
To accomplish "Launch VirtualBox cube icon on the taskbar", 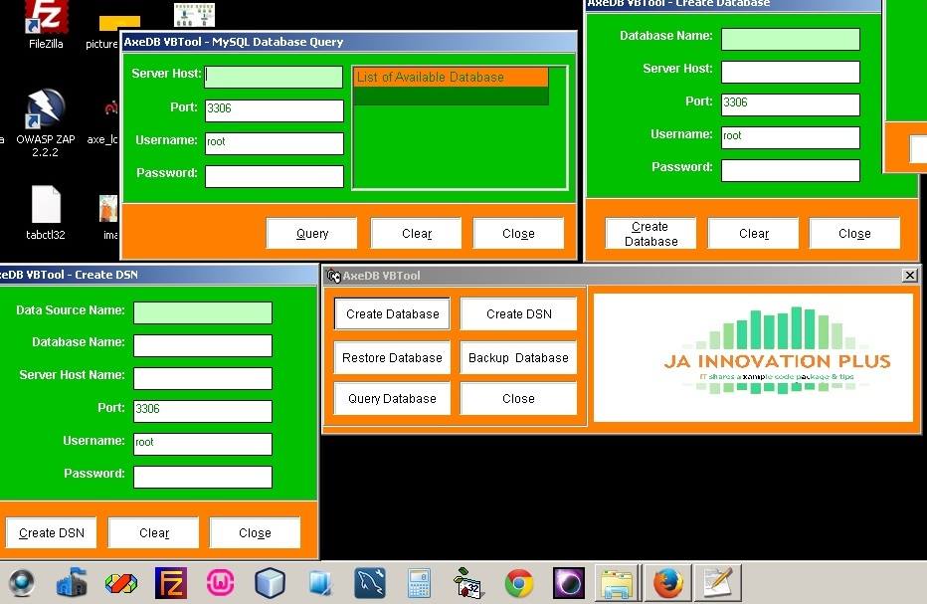I will point(271,583).
